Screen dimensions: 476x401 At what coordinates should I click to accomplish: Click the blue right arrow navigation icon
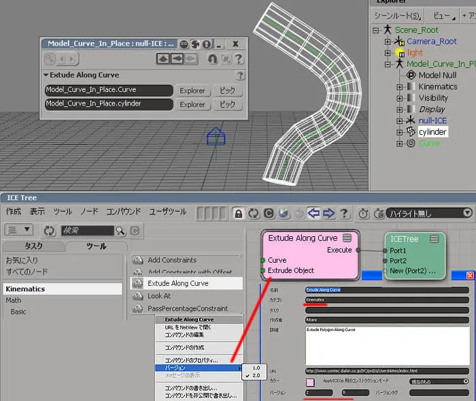(x=328, y=213)
